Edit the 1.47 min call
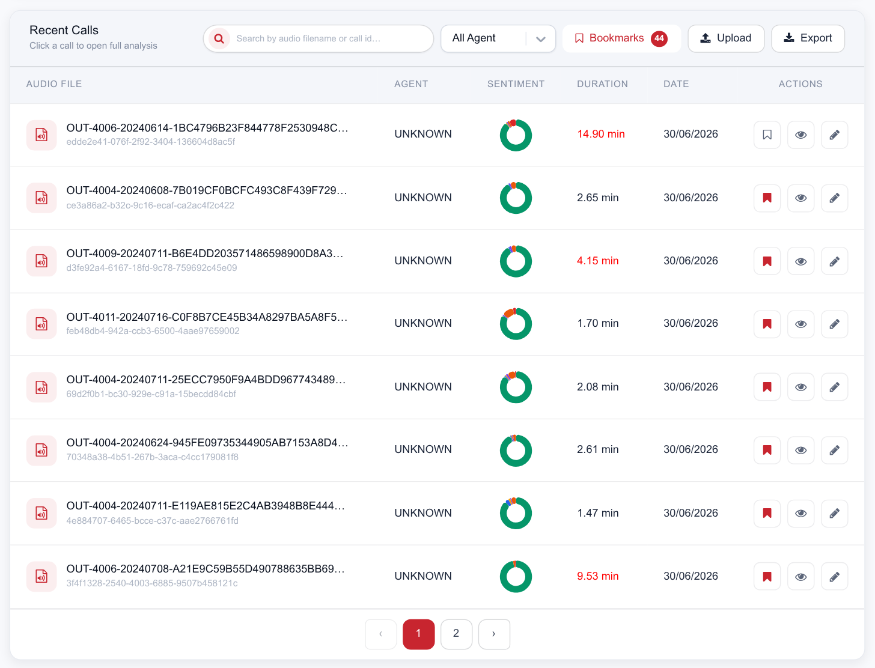This screenshot has height=668, width=875. [x=835, y=514]
